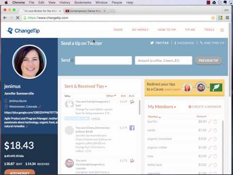Image resolution: width=233 pixels, height=175 pixels.
Task: Click PREVIEW TIP button
Action: (x=208, y=61)
